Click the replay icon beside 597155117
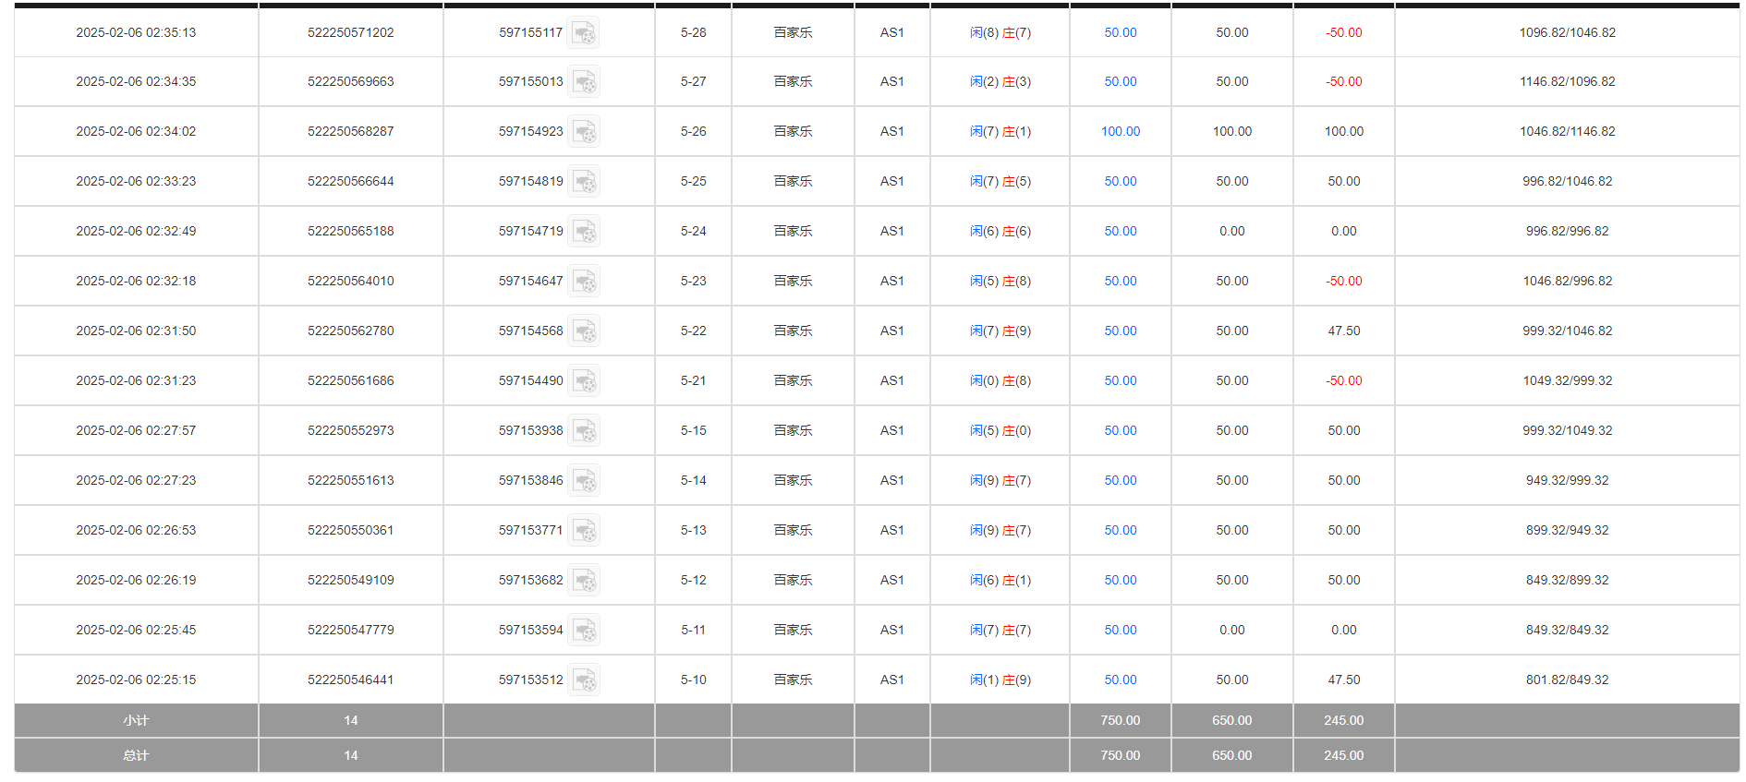 tap(583, 33)
